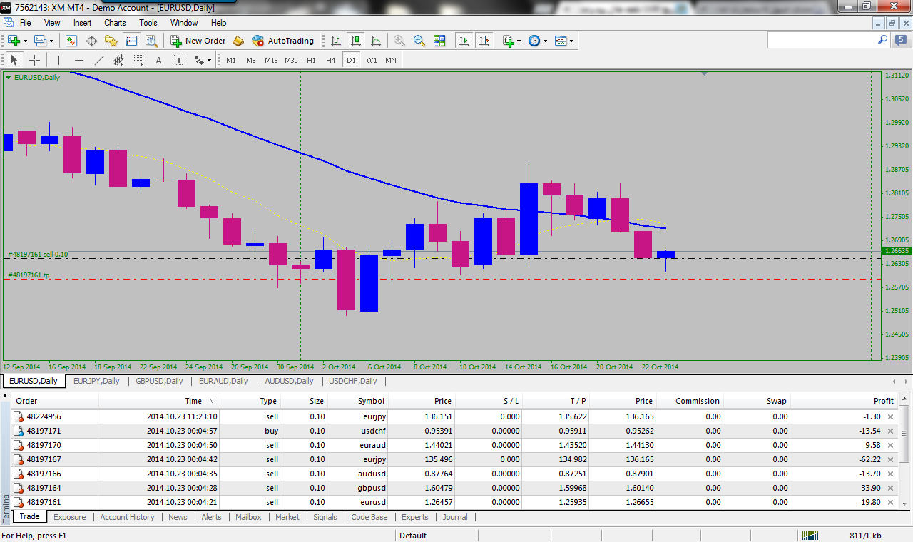Viewport: 913px width, 542px height.
Task: Open the Strategy Tester icon
Action: click(151, 41)
